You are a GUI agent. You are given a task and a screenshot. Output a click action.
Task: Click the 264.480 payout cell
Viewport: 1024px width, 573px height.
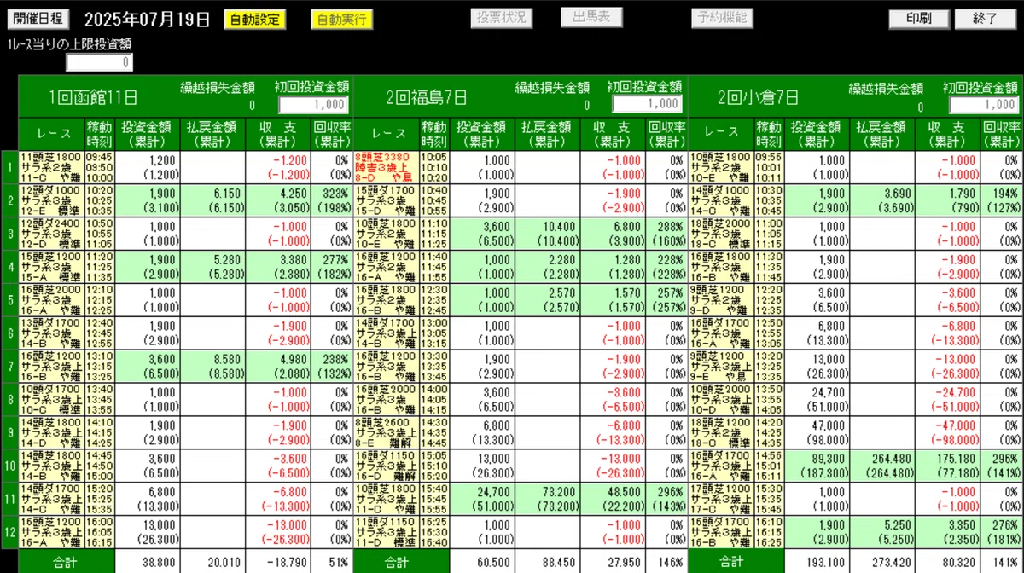click(x=882, y=465)
